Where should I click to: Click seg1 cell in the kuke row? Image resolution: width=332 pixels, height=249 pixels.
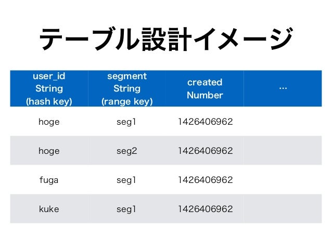(x=126, y=209)
